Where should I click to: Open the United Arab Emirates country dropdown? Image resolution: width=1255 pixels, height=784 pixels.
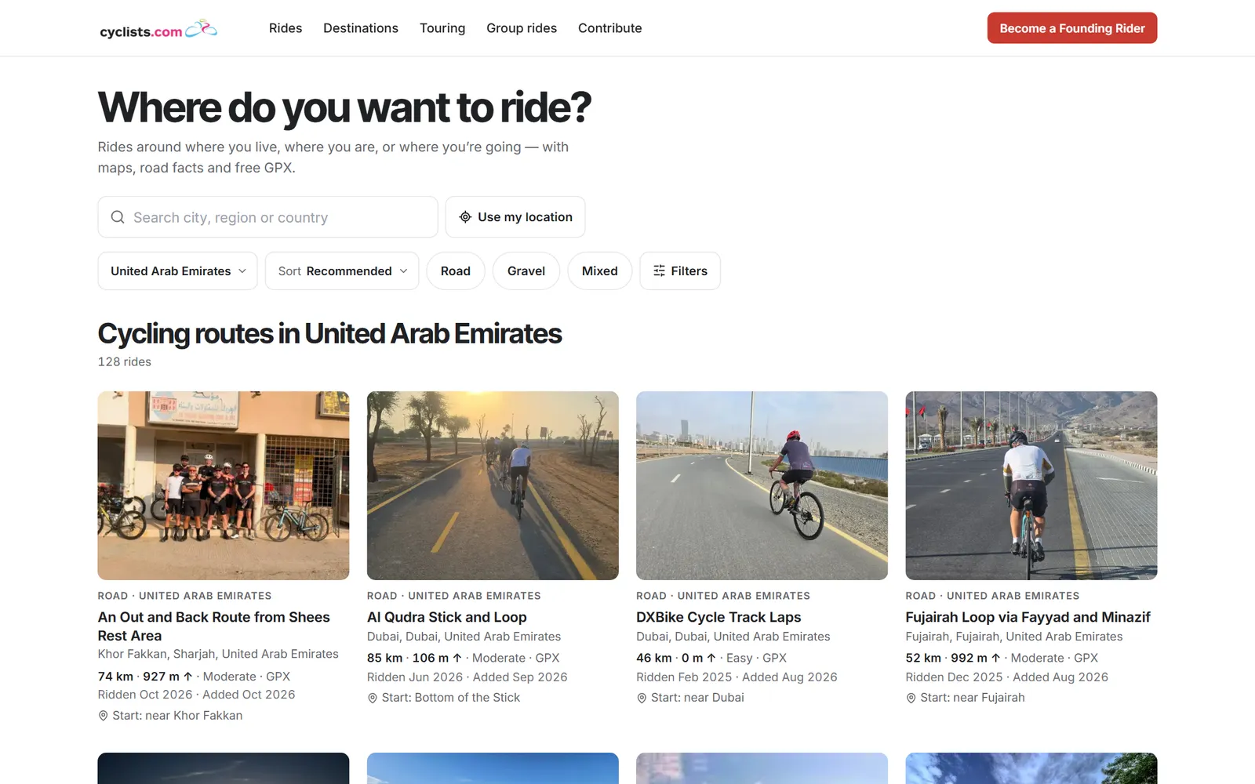(x=178, y=270)
